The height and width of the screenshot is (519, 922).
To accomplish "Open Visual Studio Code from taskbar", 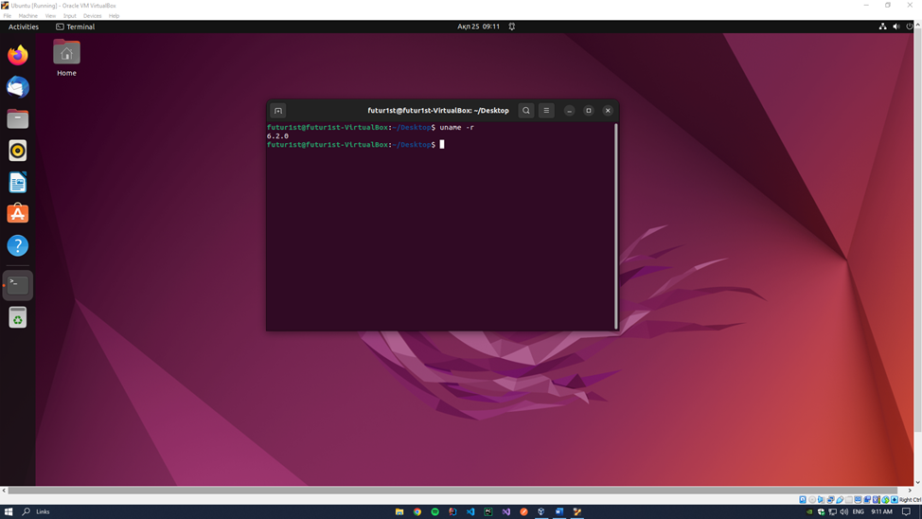I will tap(470, 512).
